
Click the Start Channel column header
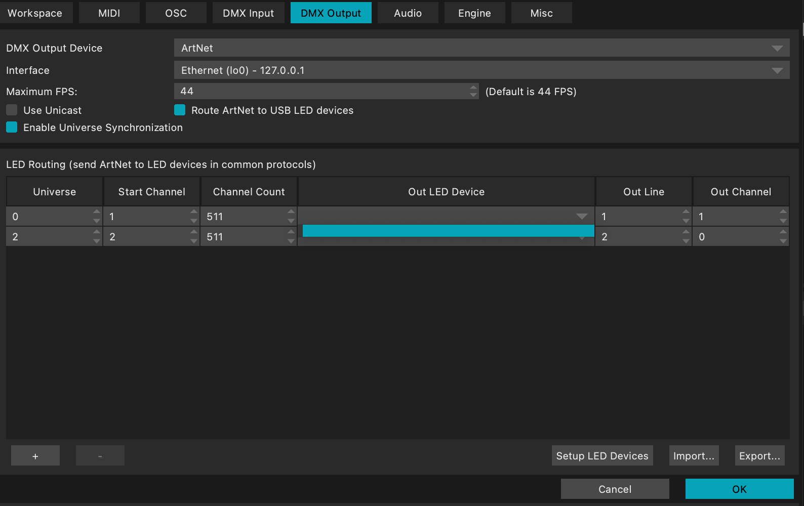(151, 192)
